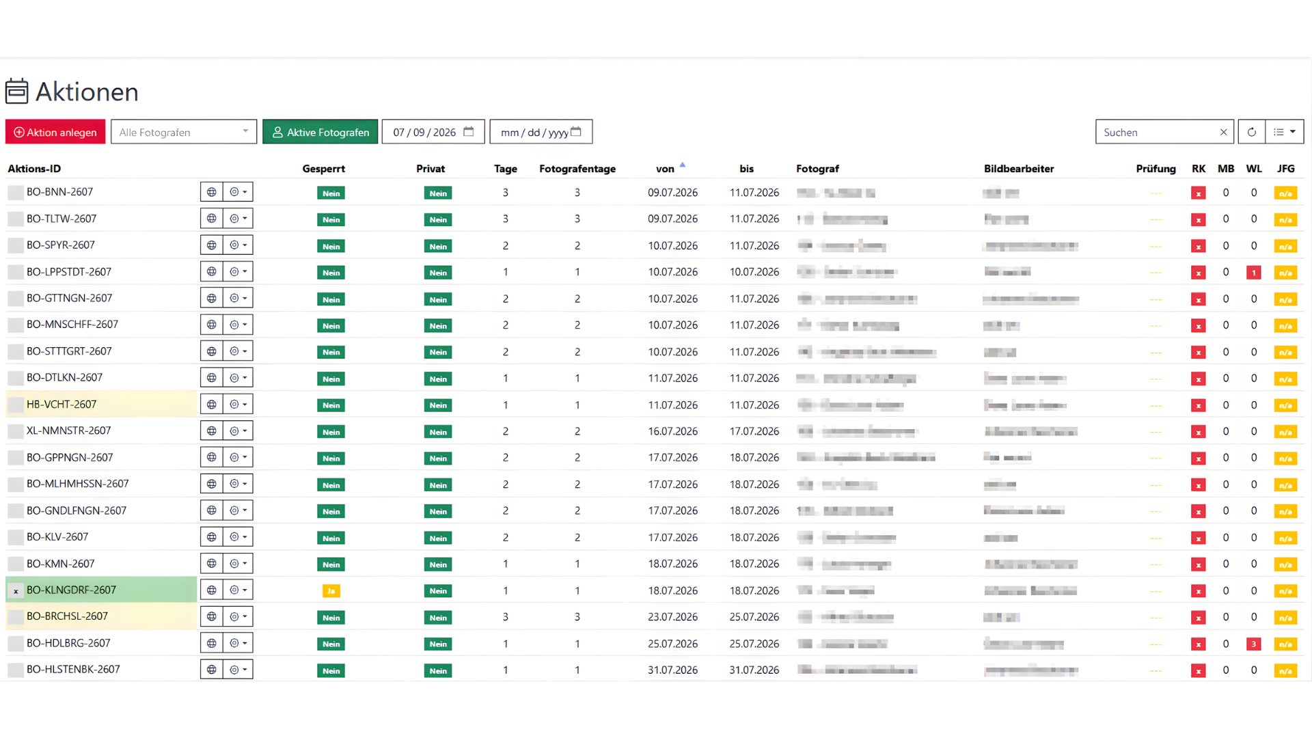The height and width of the screenshot is (738, 1312).
Task: Open Alle Fotografen dropdown
Action: tap(184, 132)
